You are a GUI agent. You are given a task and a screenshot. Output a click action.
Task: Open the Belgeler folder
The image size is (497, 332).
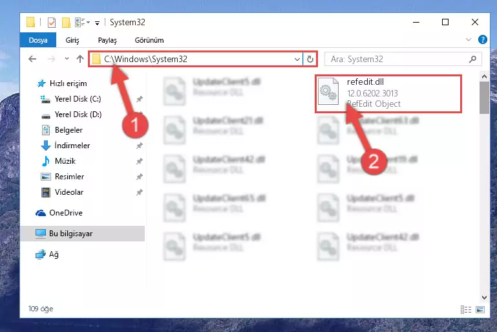coord(69,130)
